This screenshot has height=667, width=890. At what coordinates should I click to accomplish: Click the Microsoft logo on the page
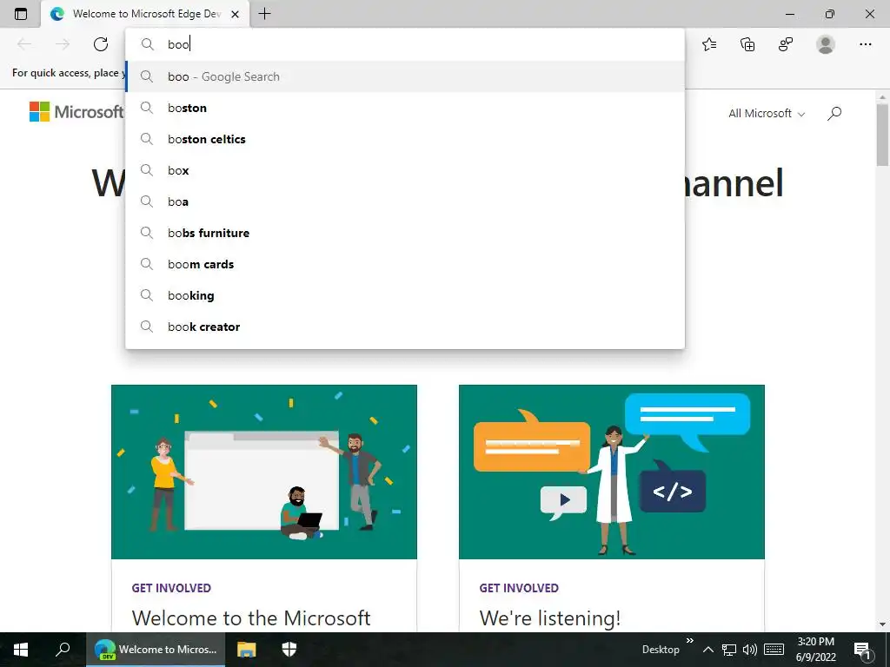(x=76, y=112)
